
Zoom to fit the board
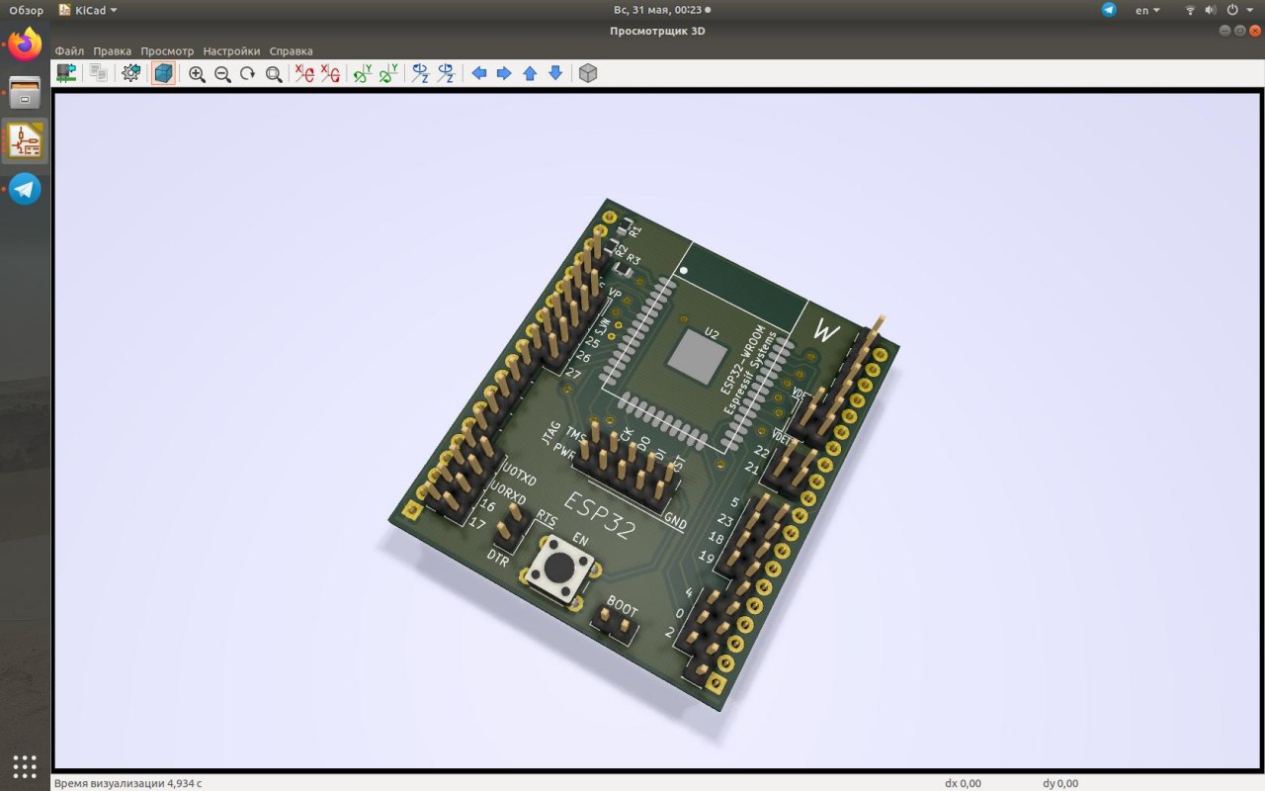[x=274, y=73]
